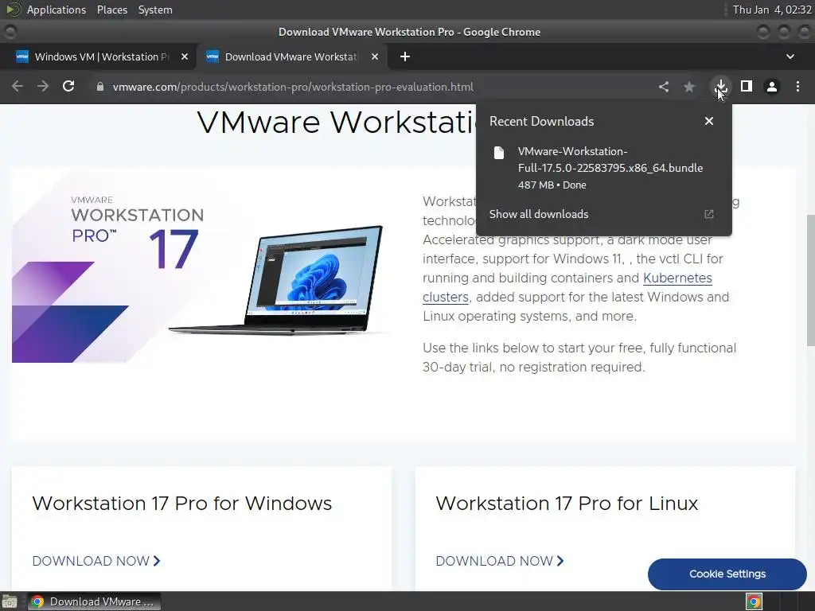The image size is (815, 611).
Task: Open Cookie Settings
Action: [x=727, y=574]
